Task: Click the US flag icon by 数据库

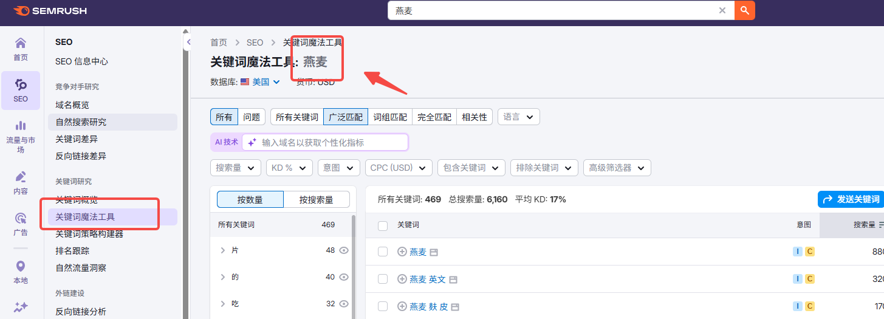Action: (x=245, y=81)
